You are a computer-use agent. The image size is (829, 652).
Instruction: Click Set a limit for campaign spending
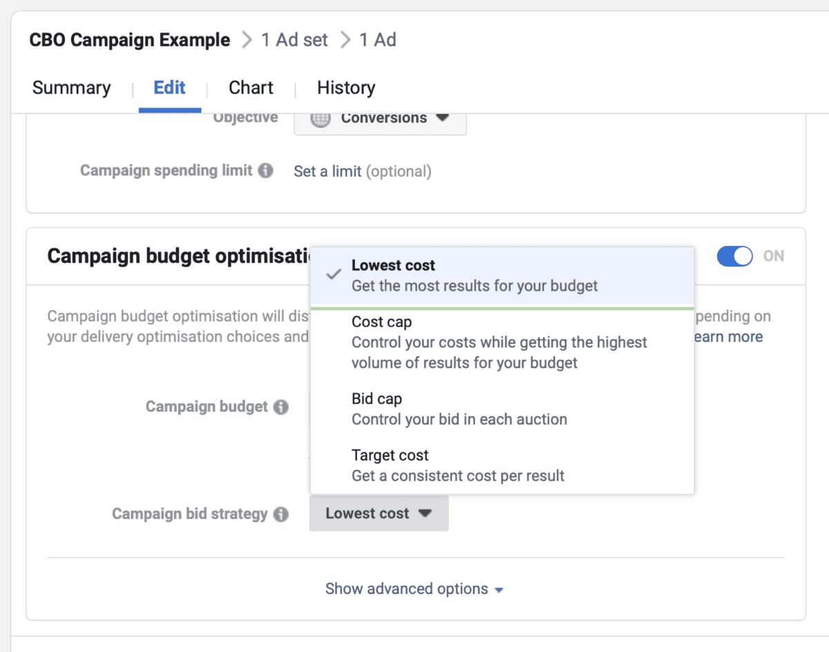(327, 171)
